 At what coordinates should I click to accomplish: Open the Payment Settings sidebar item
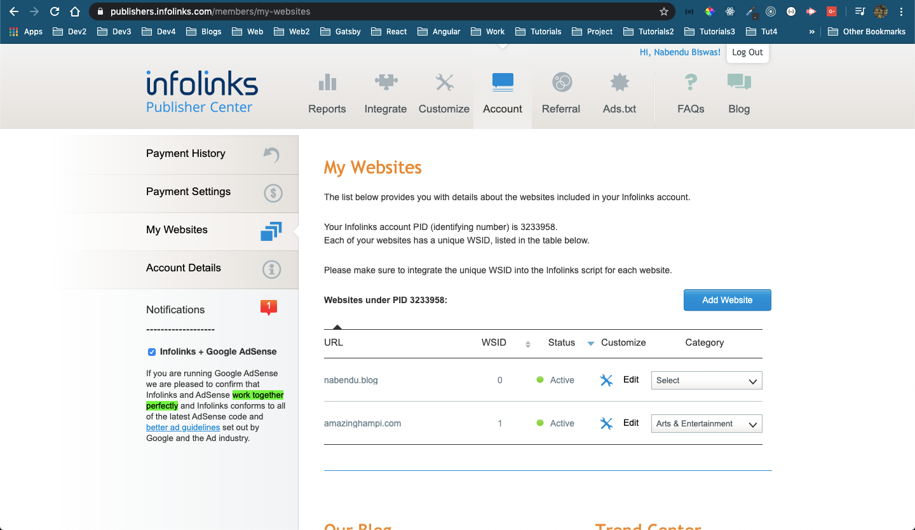pos(222,192)
